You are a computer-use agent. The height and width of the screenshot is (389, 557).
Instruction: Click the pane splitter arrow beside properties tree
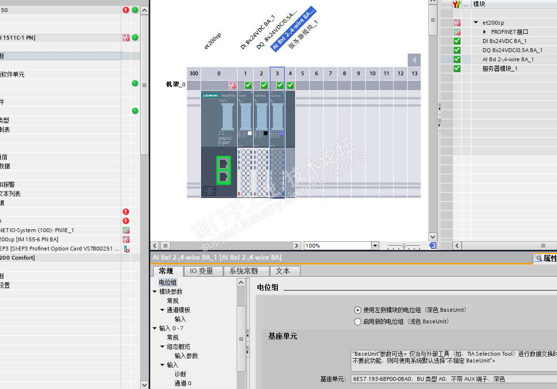coord(248,335)
